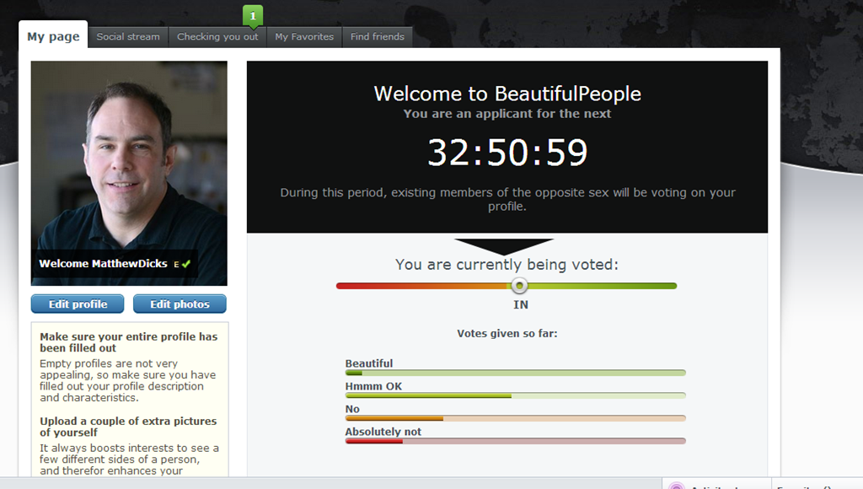Click Make sure your entire profile tip heading

coord(128,342)
